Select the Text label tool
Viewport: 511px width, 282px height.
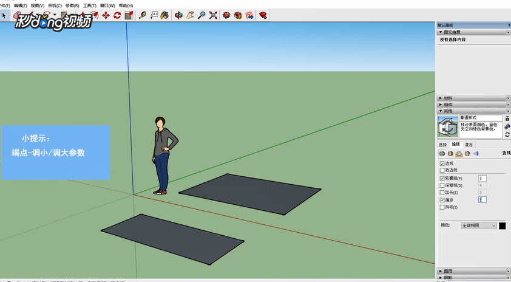tap(154, 15)
